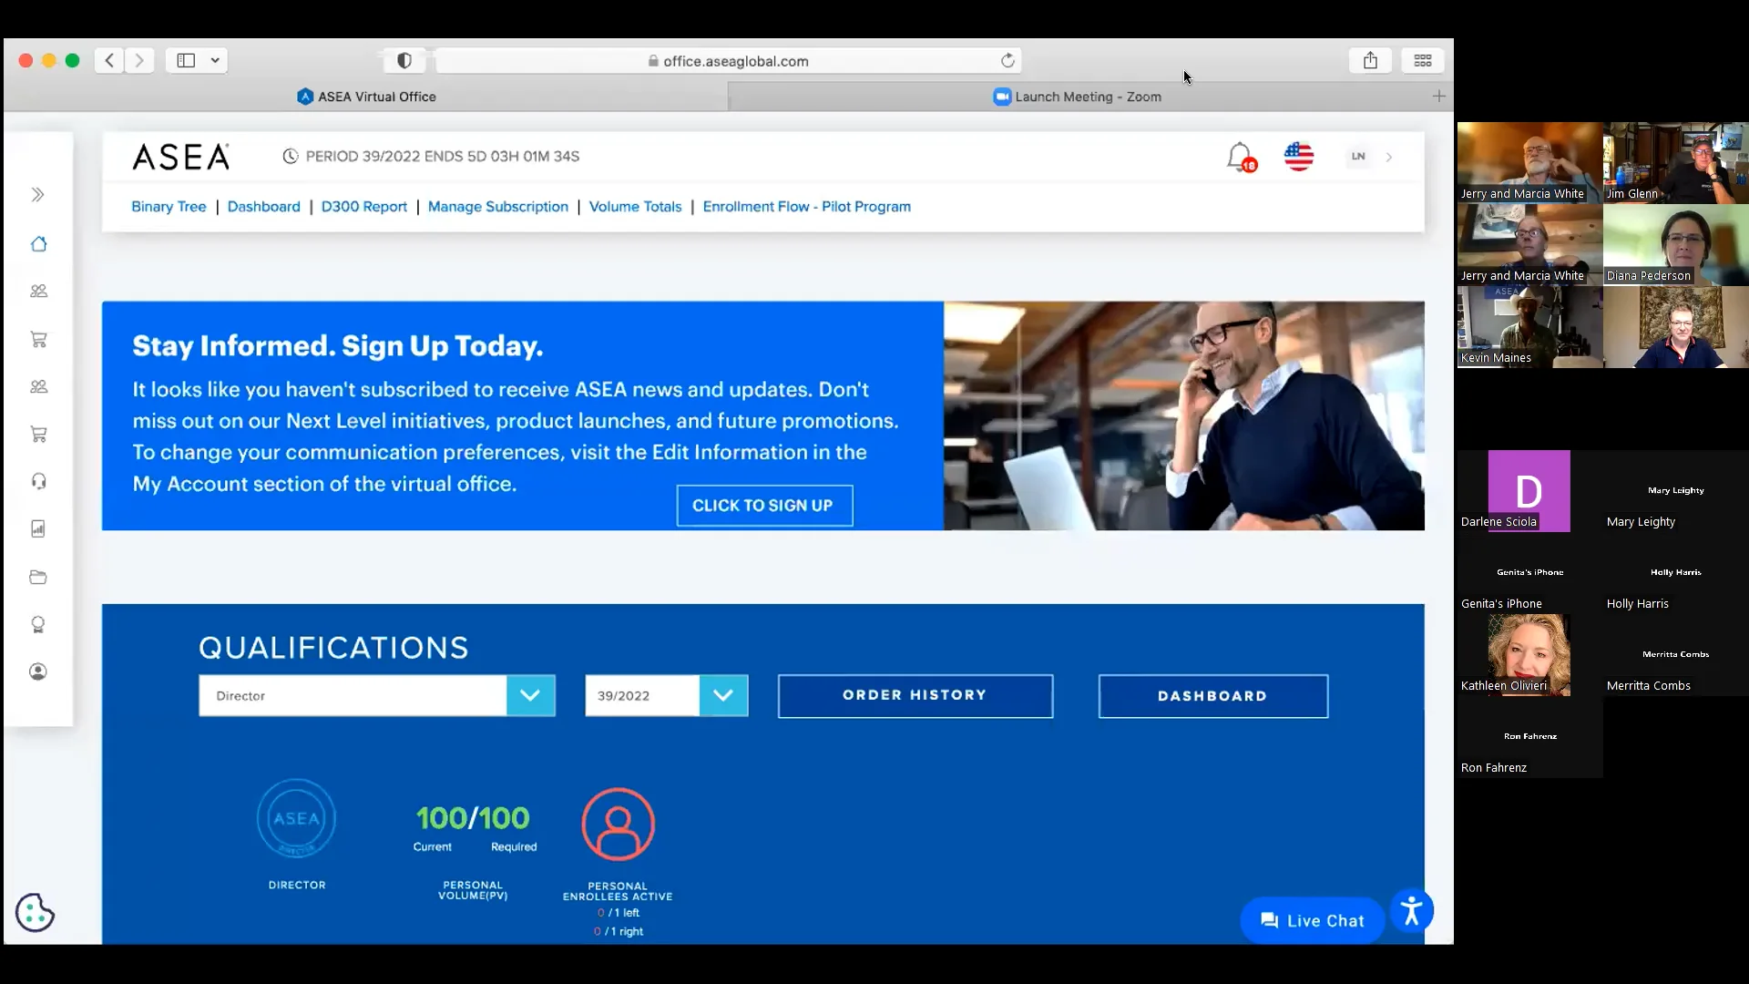Open the accessibility options icon
This screenshot has width=1749, height=984.
point(1411,911)
